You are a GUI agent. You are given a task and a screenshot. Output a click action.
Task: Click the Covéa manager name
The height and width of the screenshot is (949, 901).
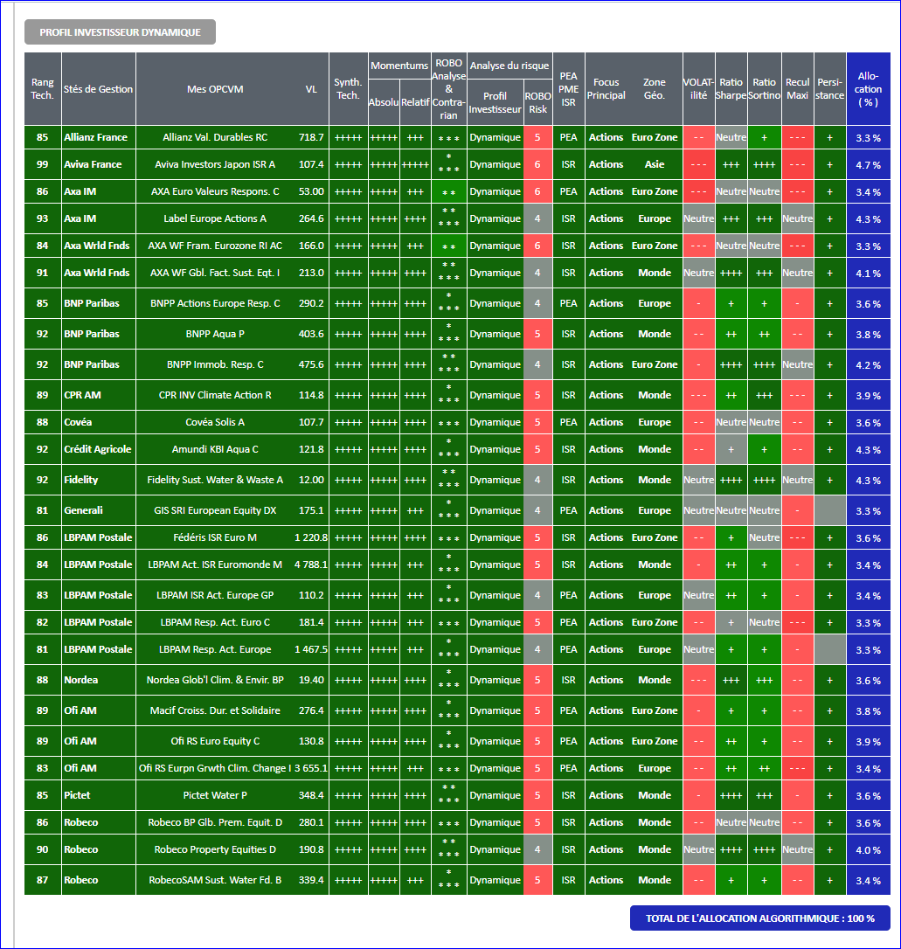[78, 422]
